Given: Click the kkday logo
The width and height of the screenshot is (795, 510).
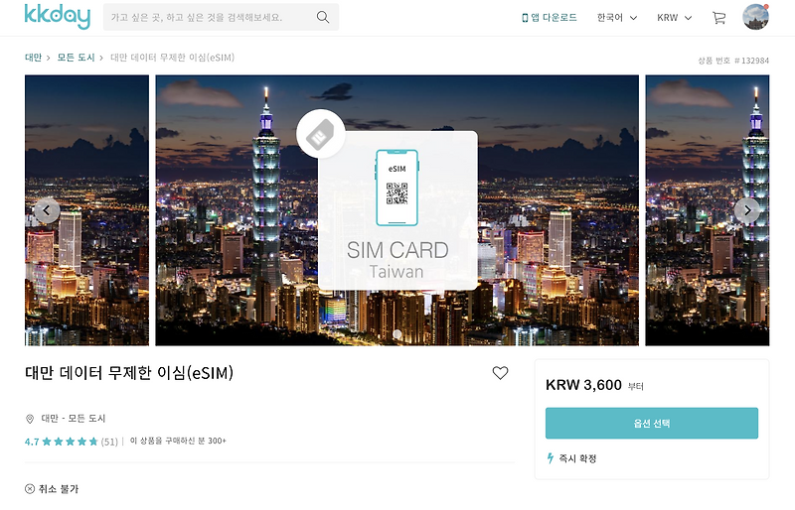Looking at the screenshot, I should point(58,16).
